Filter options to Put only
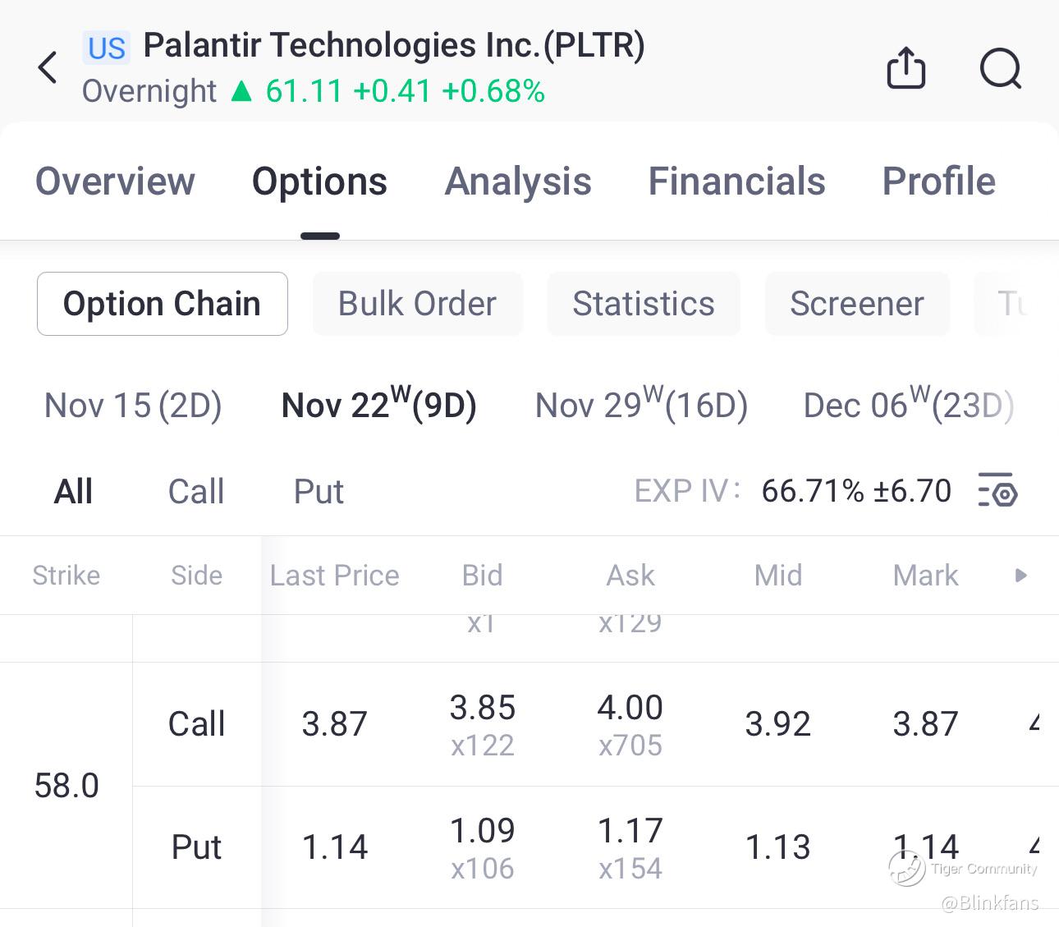The width and height of the screenshot is (1059, 927). point(319,492)
